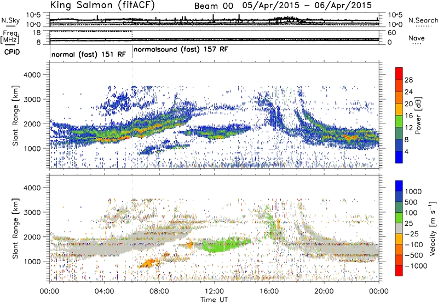The width and height of the screenshot is (438, 303).
Task: Click the '10^5' noise axis tick on the left
Action: coord(33,15)
